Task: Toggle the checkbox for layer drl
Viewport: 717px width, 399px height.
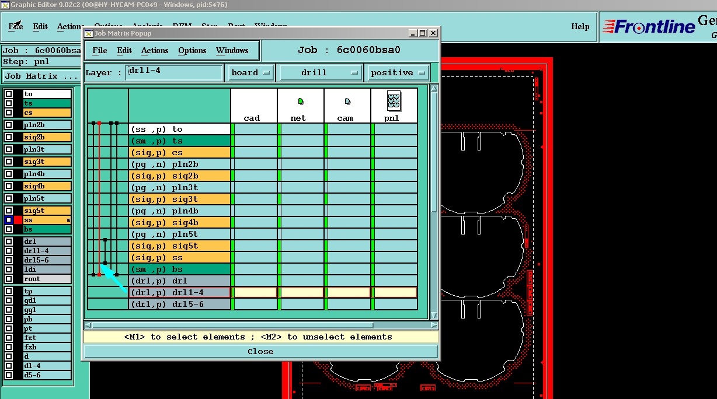Action: coord(9,242)
